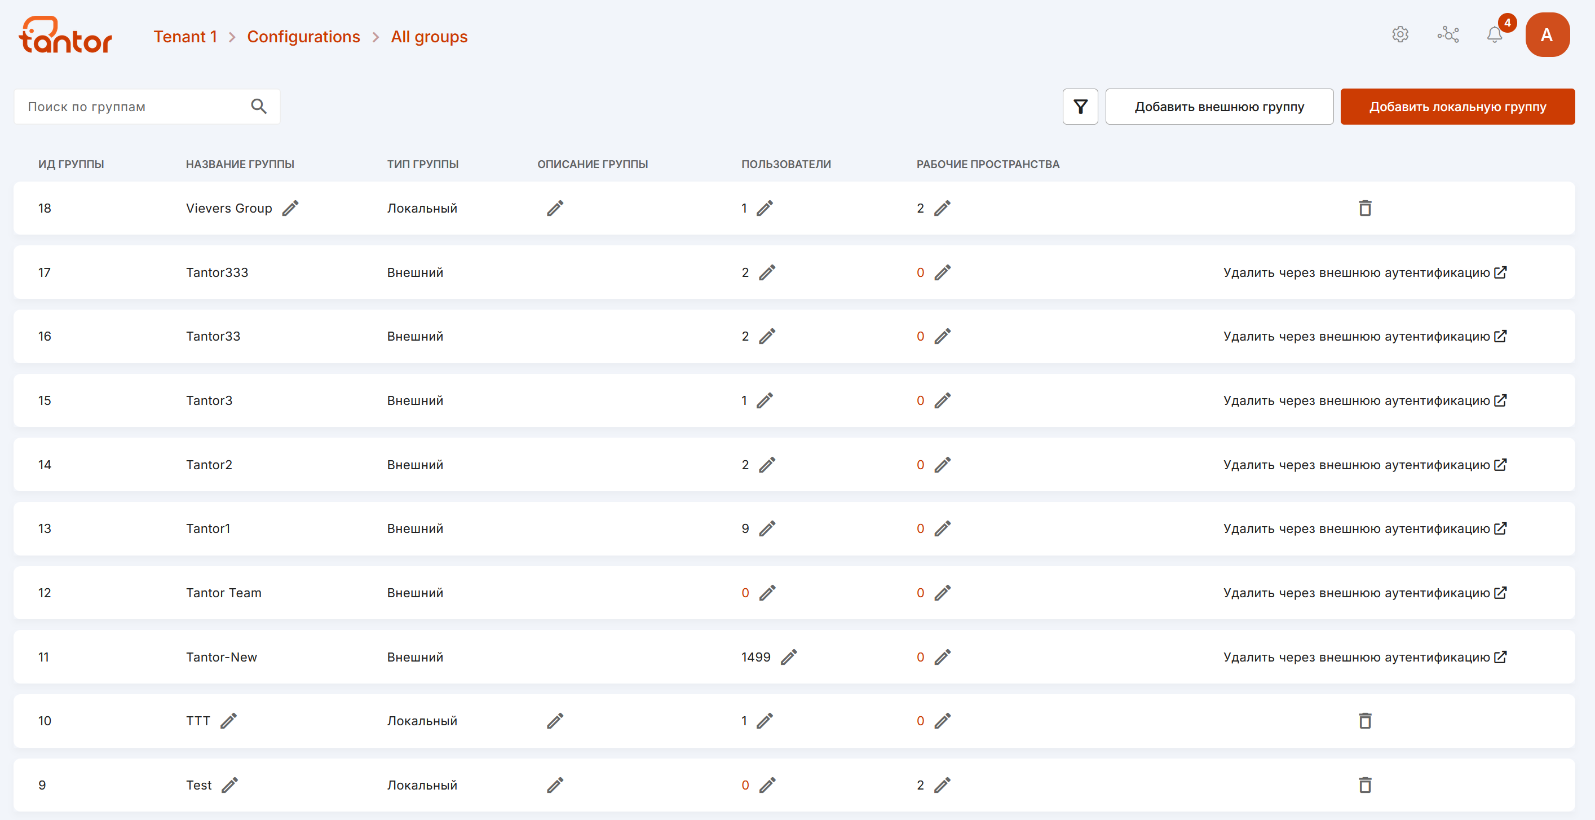Edit name of Vievers Group
This screenshot has height=820, width=1595.
290,208
